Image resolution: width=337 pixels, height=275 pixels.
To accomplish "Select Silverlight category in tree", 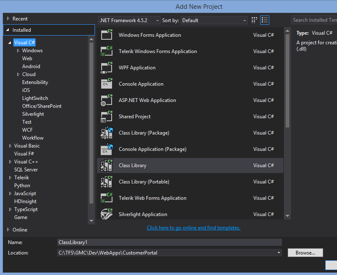I will [x=33, y=114].
